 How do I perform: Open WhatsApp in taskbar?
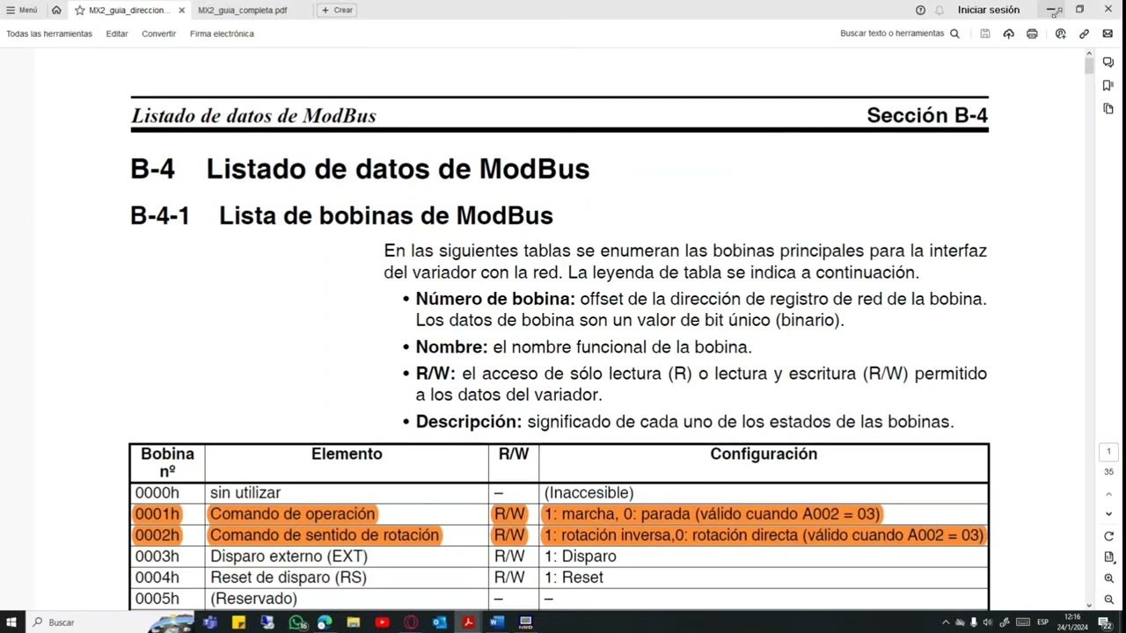point(296,622)
